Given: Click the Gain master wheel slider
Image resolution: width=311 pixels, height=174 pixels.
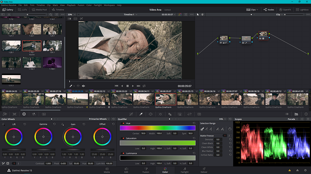Looking at the screenshot, I should click(x=73, y=150).
